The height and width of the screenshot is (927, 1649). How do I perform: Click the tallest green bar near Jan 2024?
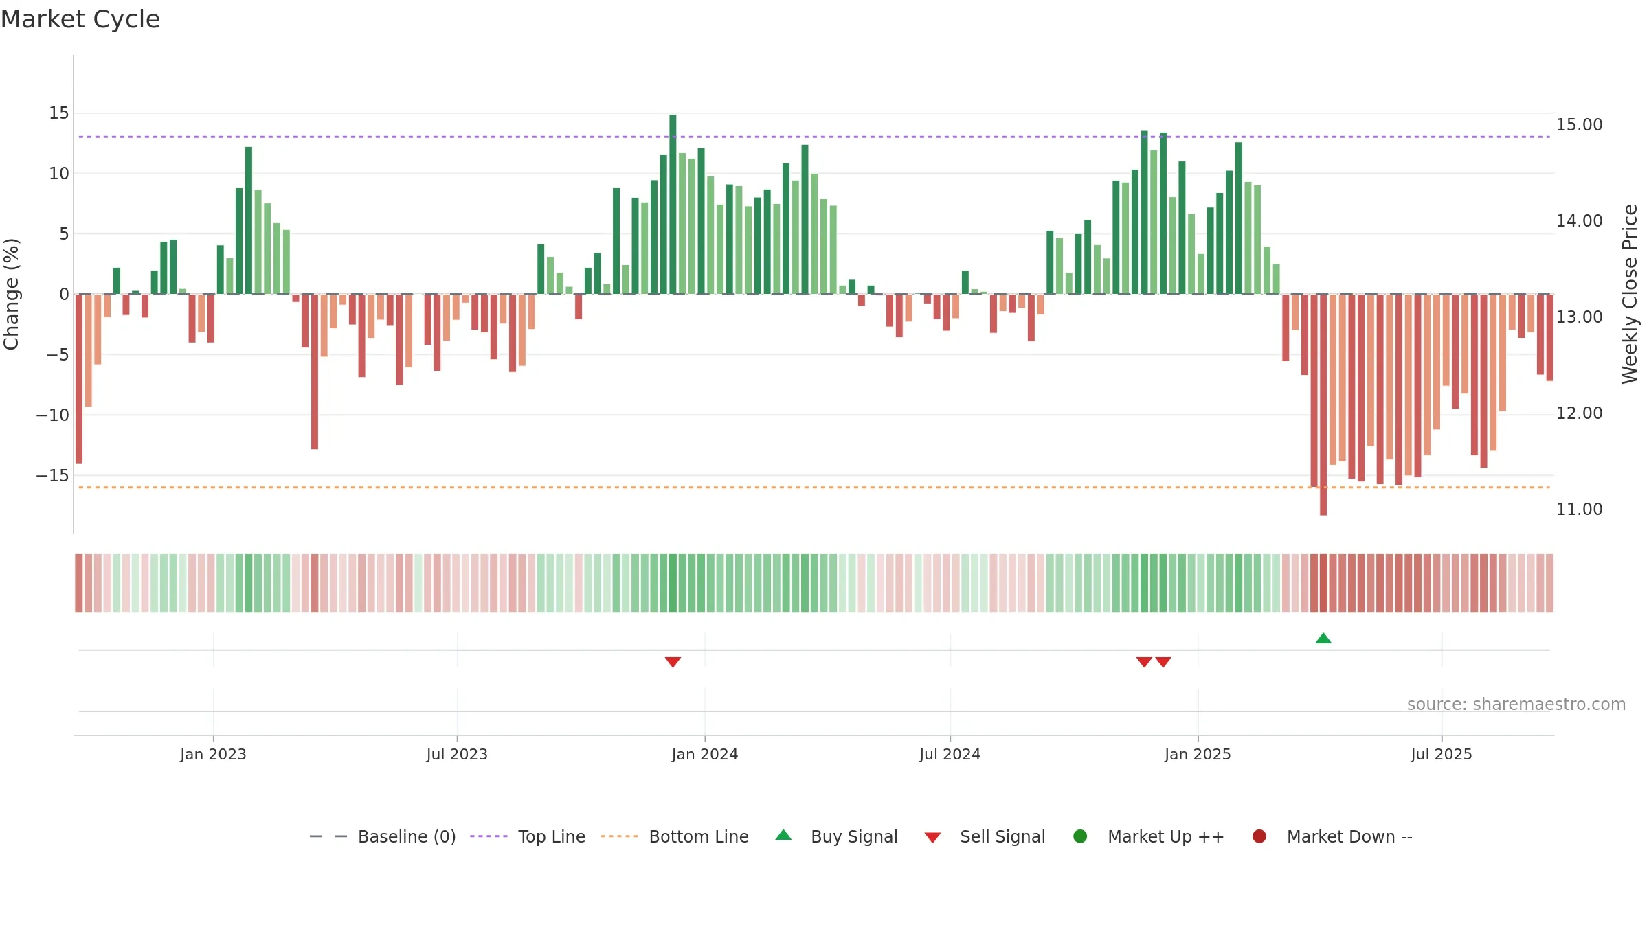tap(673, 205)
